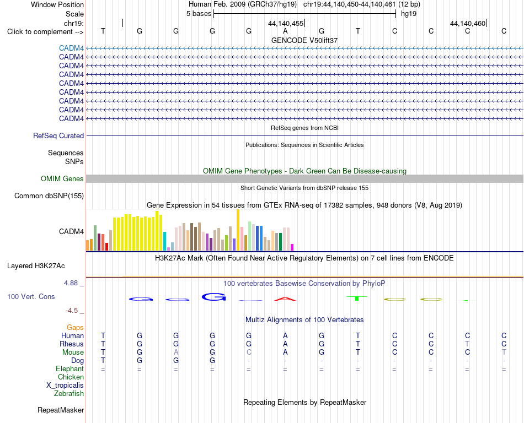Click the magenta GTEx bar at chart end
524x423 pixels.
coord(292,247)
